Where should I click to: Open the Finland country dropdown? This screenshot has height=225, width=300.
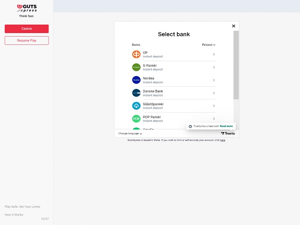point(209,45)
